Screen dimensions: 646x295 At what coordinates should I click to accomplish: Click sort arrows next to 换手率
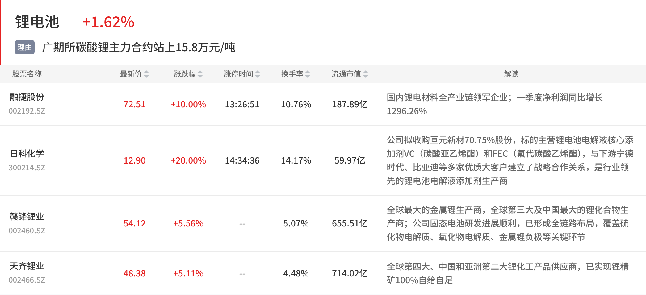[308, 74]
